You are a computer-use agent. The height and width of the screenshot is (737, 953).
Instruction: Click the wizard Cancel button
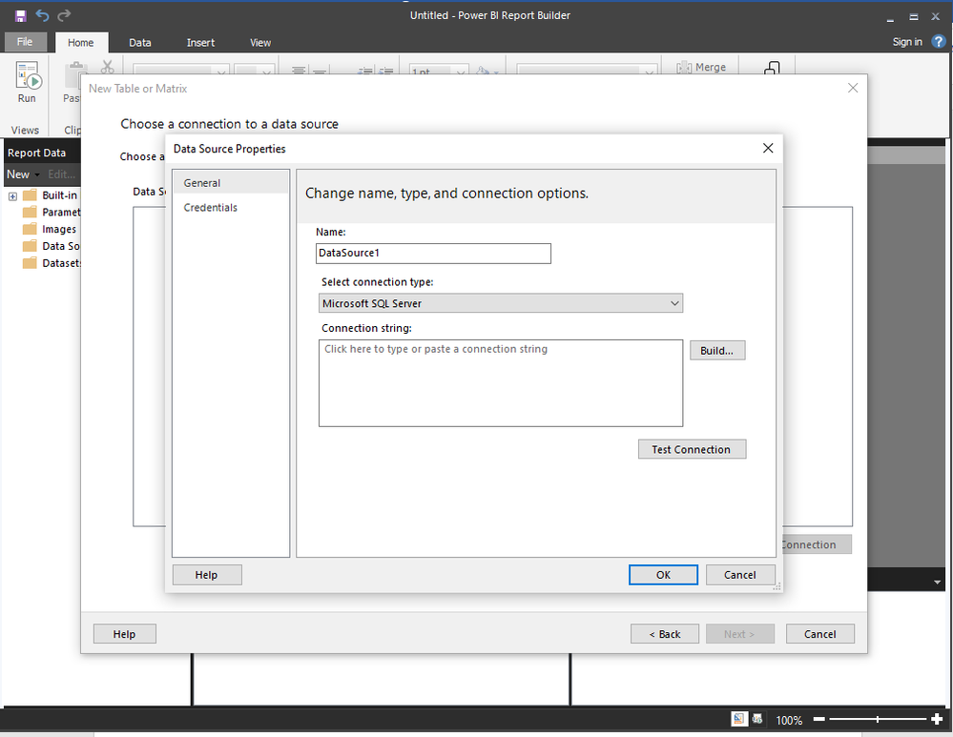click(819, 634)
